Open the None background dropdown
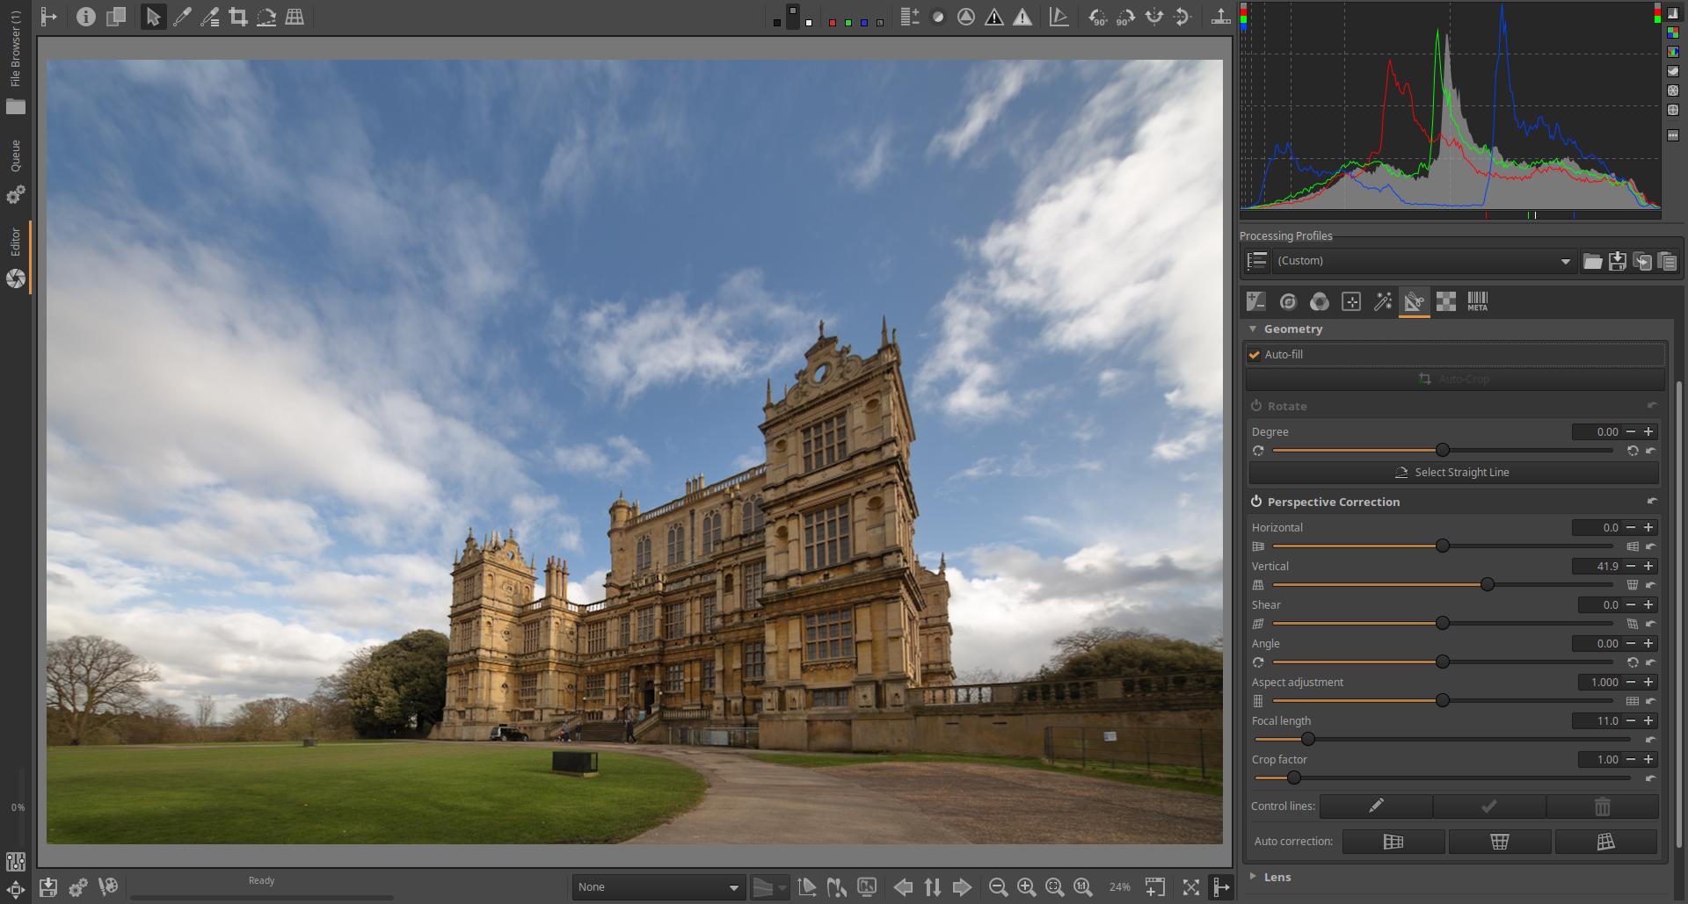 (x=658, y=887)
